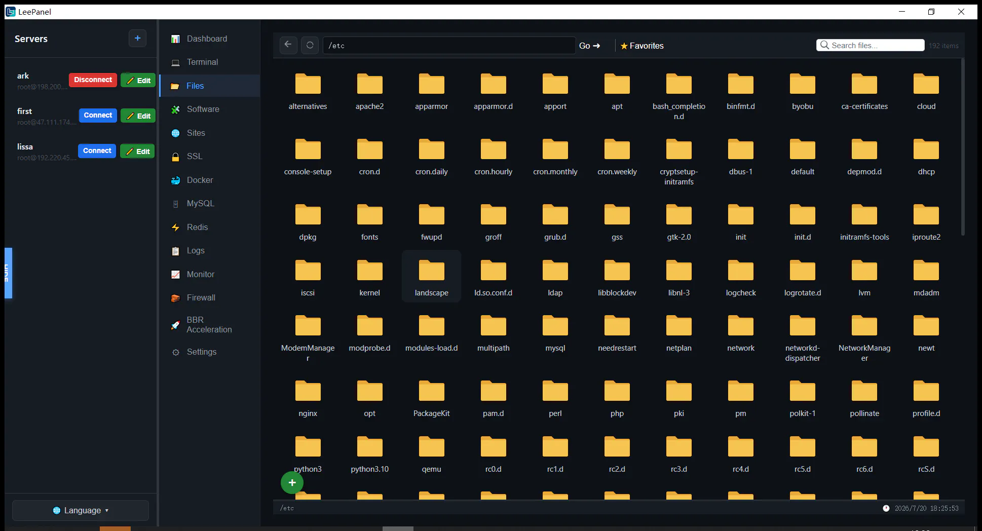Click the path input field

click(448, 45)
